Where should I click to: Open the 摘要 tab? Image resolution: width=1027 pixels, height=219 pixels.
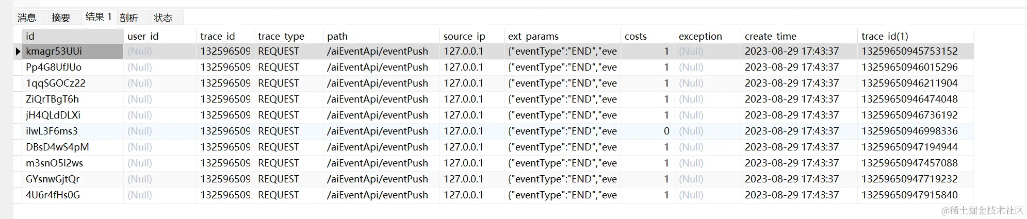61,18
